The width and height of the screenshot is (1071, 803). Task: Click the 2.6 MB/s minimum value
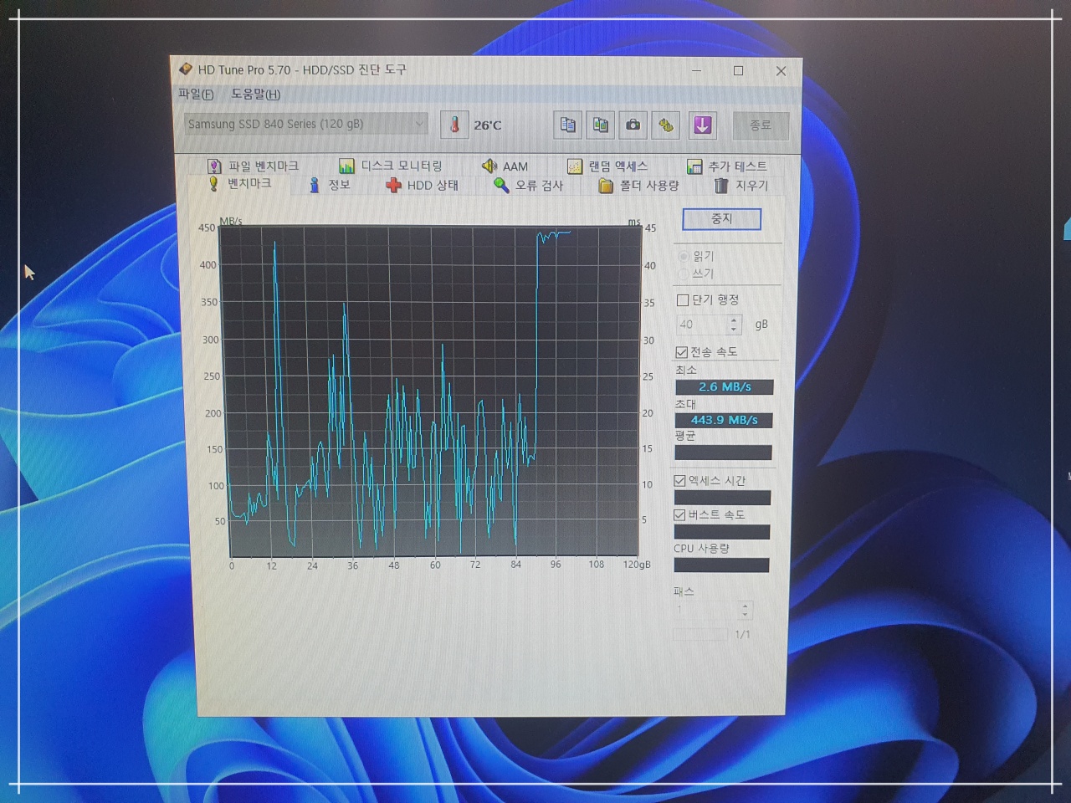[725, 387]
